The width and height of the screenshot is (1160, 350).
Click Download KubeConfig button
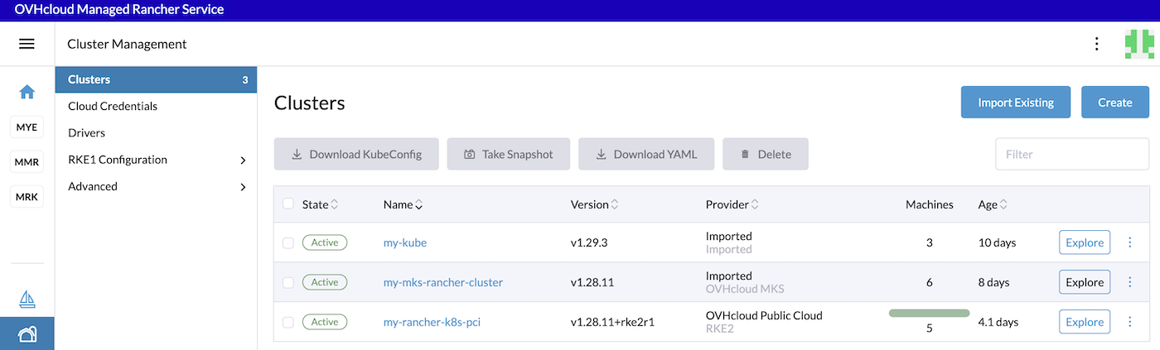(x=356, y=154)
